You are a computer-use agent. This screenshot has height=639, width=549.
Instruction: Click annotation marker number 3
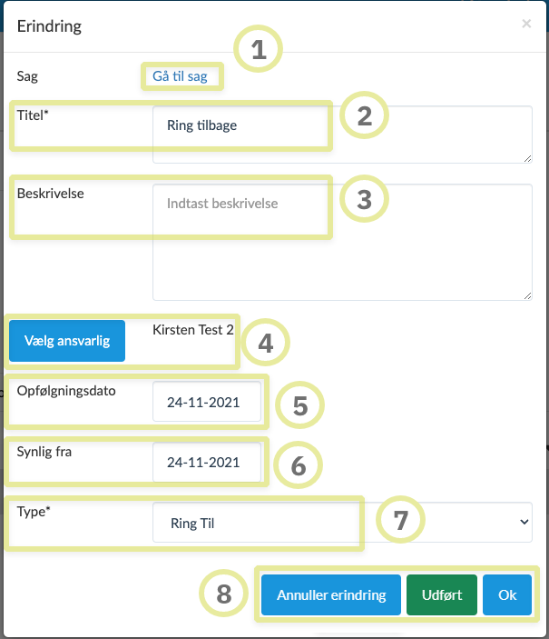(364, 200)
